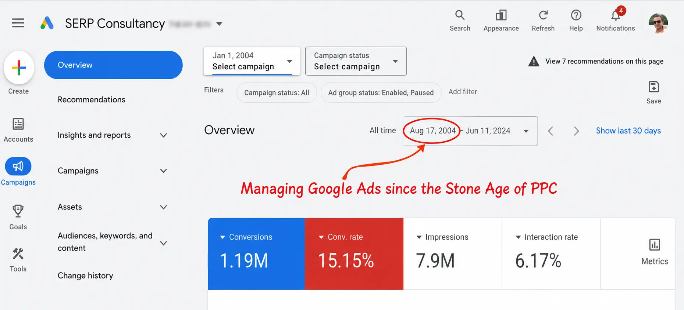This screenshot has height=310, width=684.
Task: Click the Google Ads logo
Action: pos(47,23)
